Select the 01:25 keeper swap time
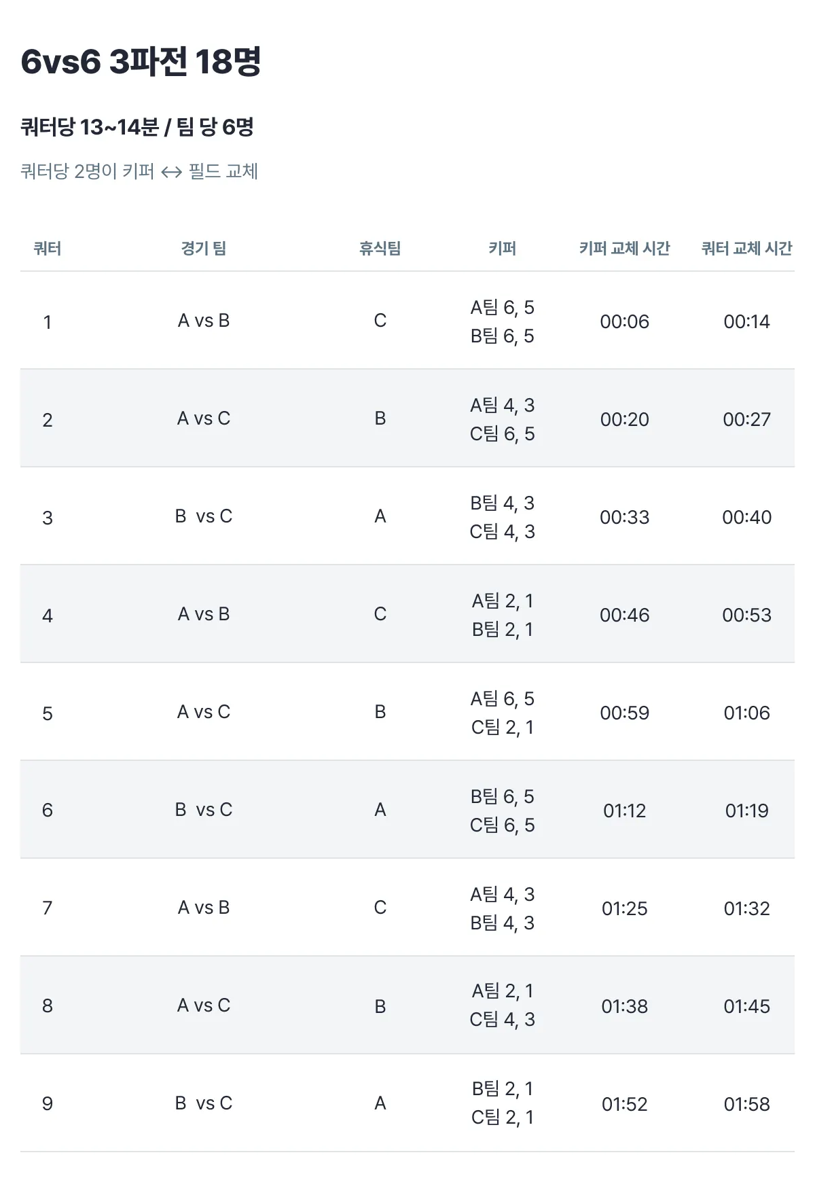This screenshot has height=1193, width=815. [625, 908]
